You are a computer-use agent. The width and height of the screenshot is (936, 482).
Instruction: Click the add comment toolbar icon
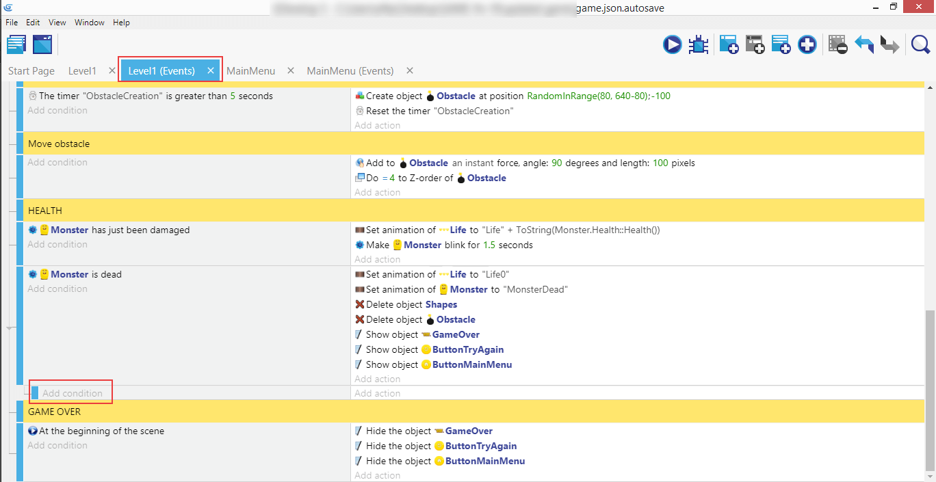(x=781, y=45)
